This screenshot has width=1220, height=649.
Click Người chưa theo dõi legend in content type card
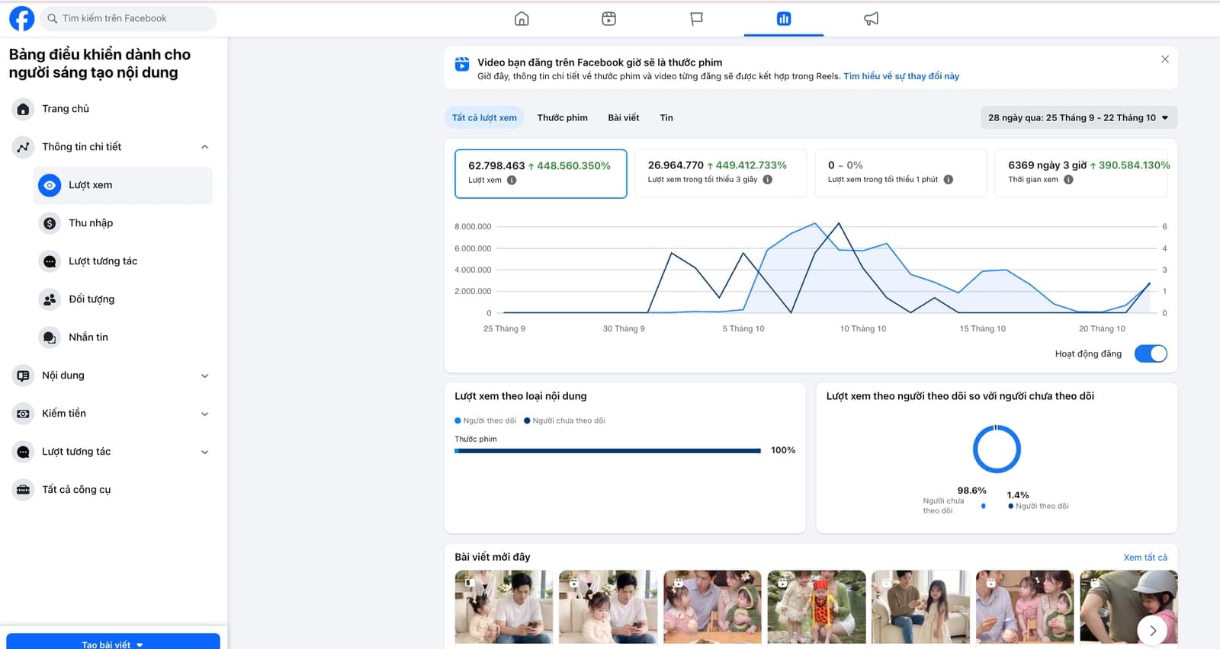tap(565, 420)
